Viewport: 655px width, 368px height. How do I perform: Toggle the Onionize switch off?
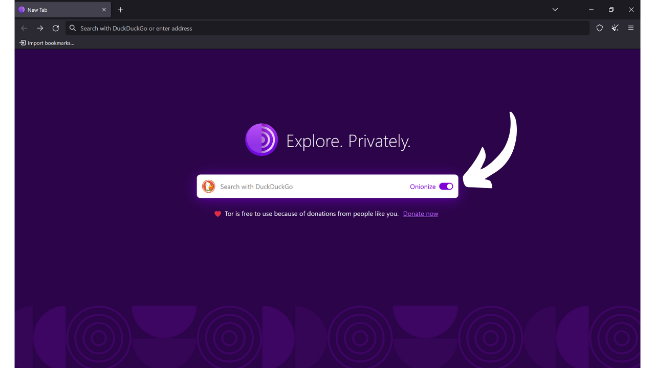(x=446, y=186)
